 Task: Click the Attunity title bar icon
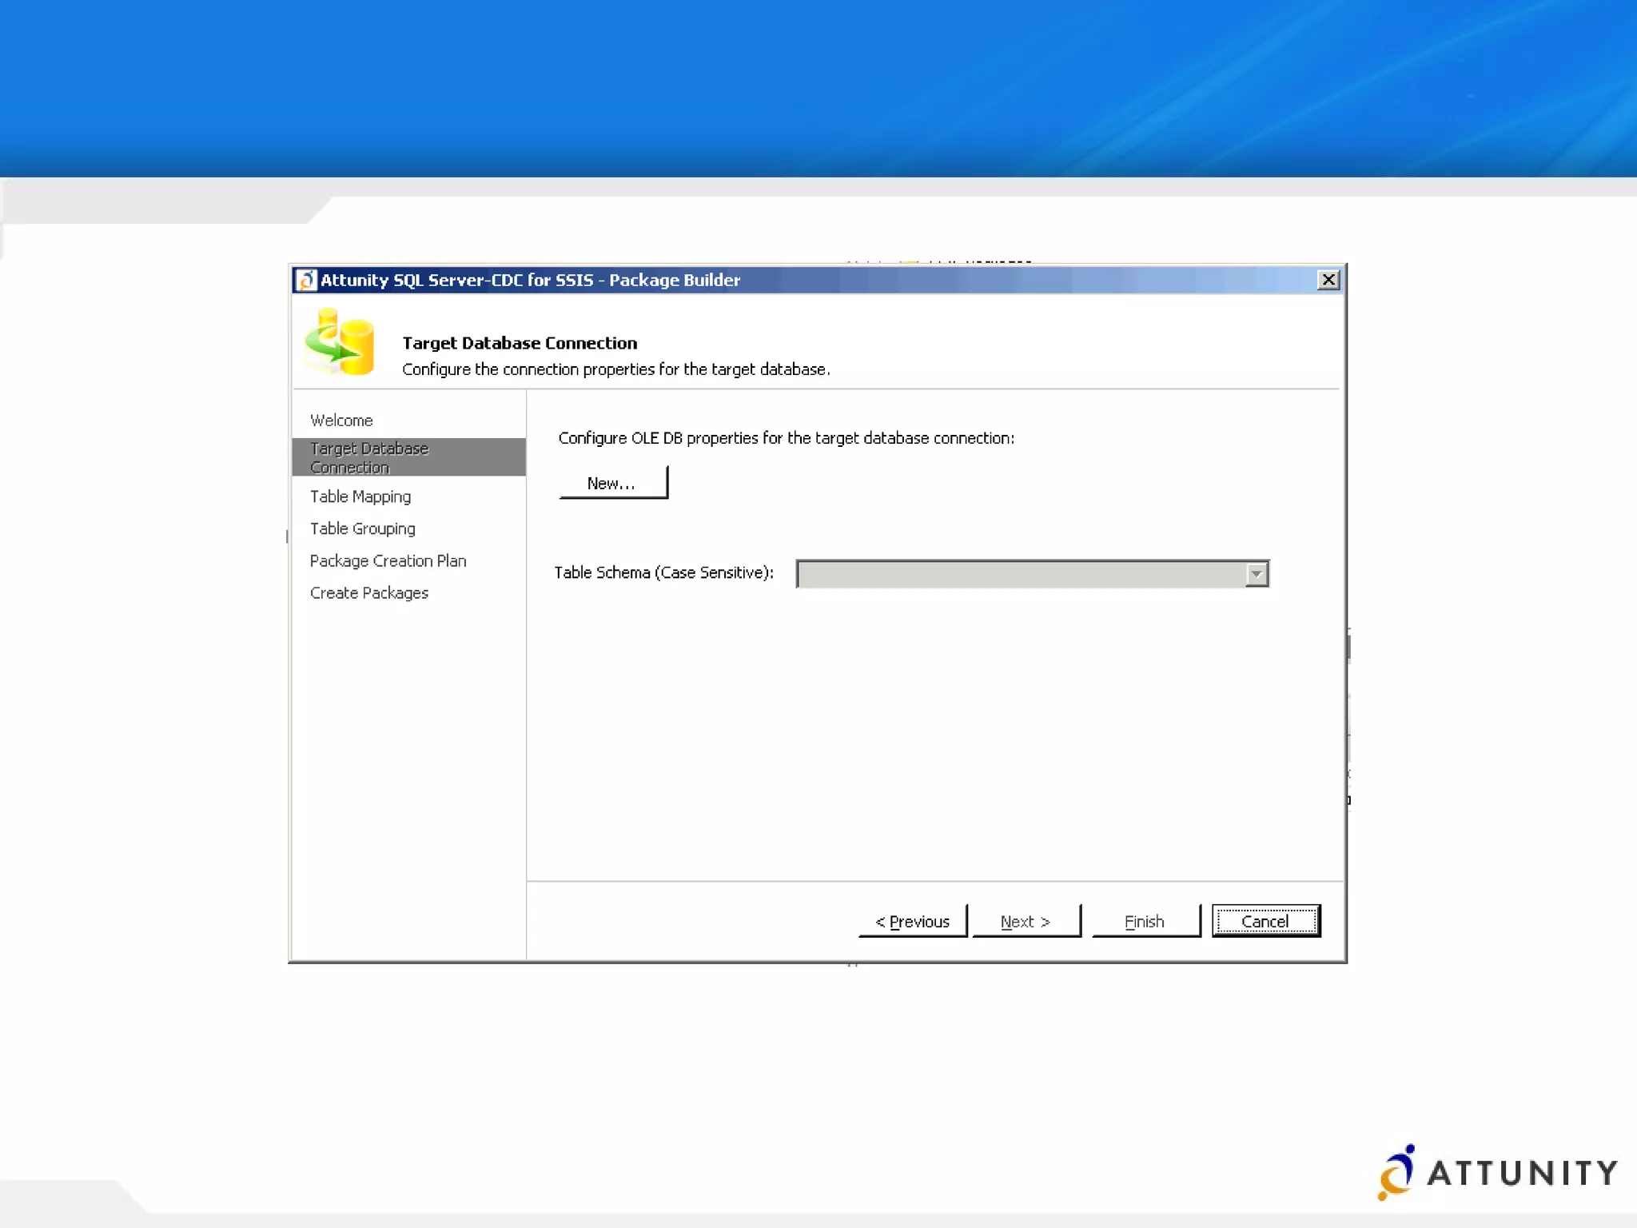[x=306, y=280]
